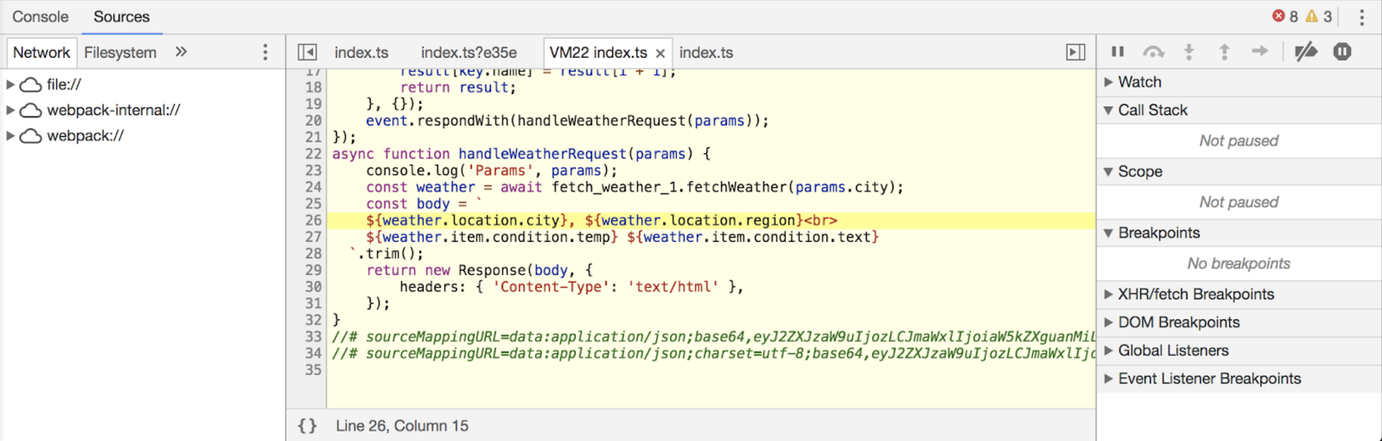The image size is (1382, 441).
Task: Click the event.respondWith code line
Action: [567, 121]
